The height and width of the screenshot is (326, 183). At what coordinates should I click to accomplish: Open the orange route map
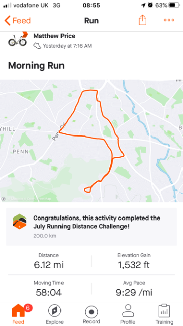click(91, 141)
